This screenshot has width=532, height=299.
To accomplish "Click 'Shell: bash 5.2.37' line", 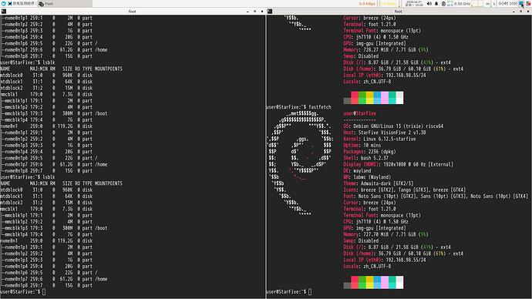I will (x=366, y=158).
